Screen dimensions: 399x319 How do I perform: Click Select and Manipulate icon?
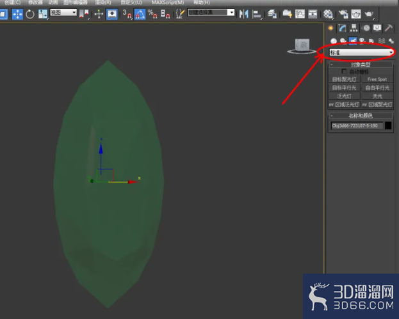tap(99, 14)
